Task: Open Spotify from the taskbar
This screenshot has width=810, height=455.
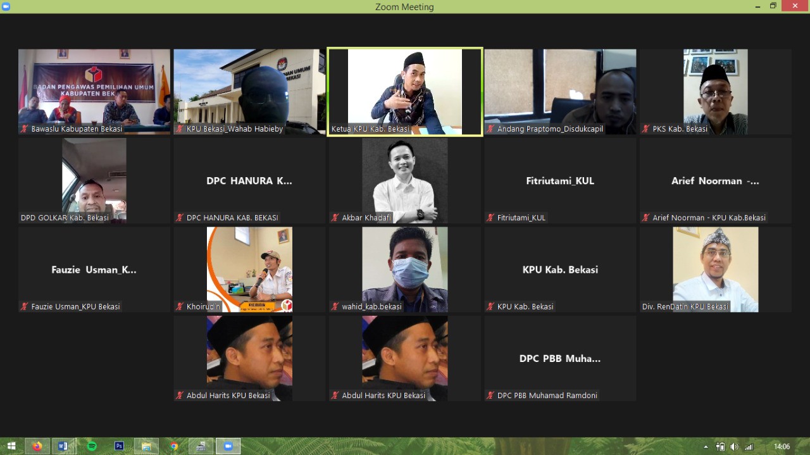Action: 92,446
